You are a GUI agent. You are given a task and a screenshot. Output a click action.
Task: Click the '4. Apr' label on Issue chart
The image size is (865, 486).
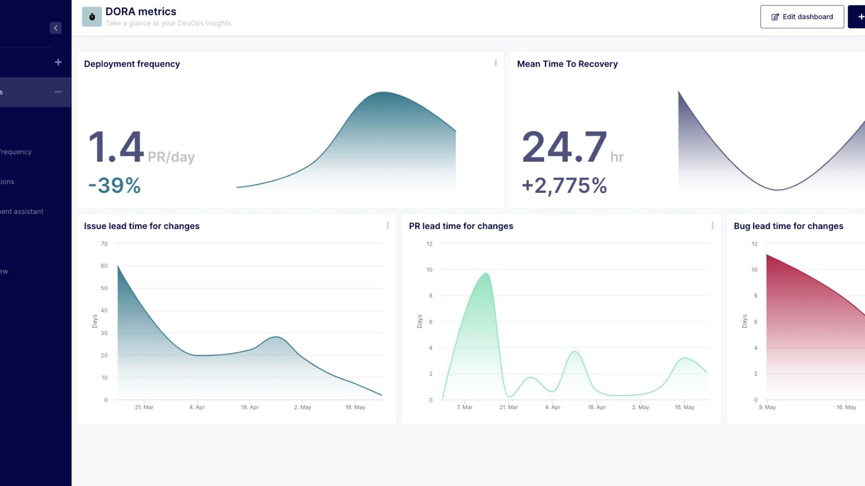(x=197, y=407)
